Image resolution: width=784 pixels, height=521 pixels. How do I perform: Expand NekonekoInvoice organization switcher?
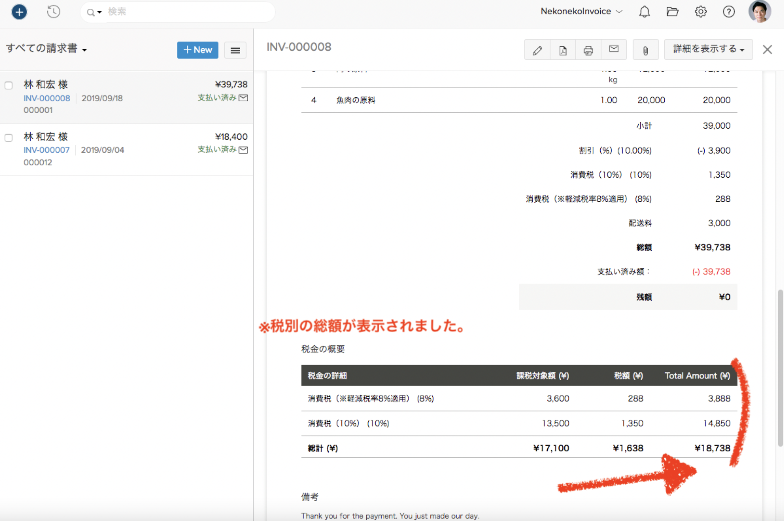pyautogui.click(x=581, y=12)
